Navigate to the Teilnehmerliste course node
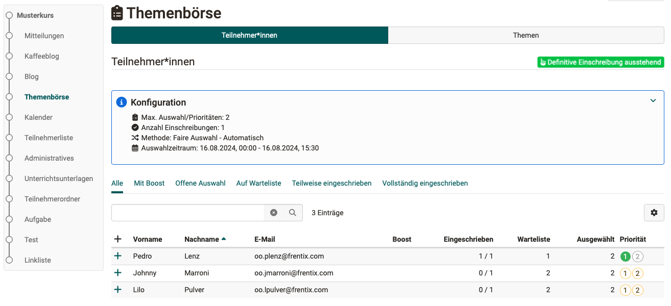 pos(49,138)
